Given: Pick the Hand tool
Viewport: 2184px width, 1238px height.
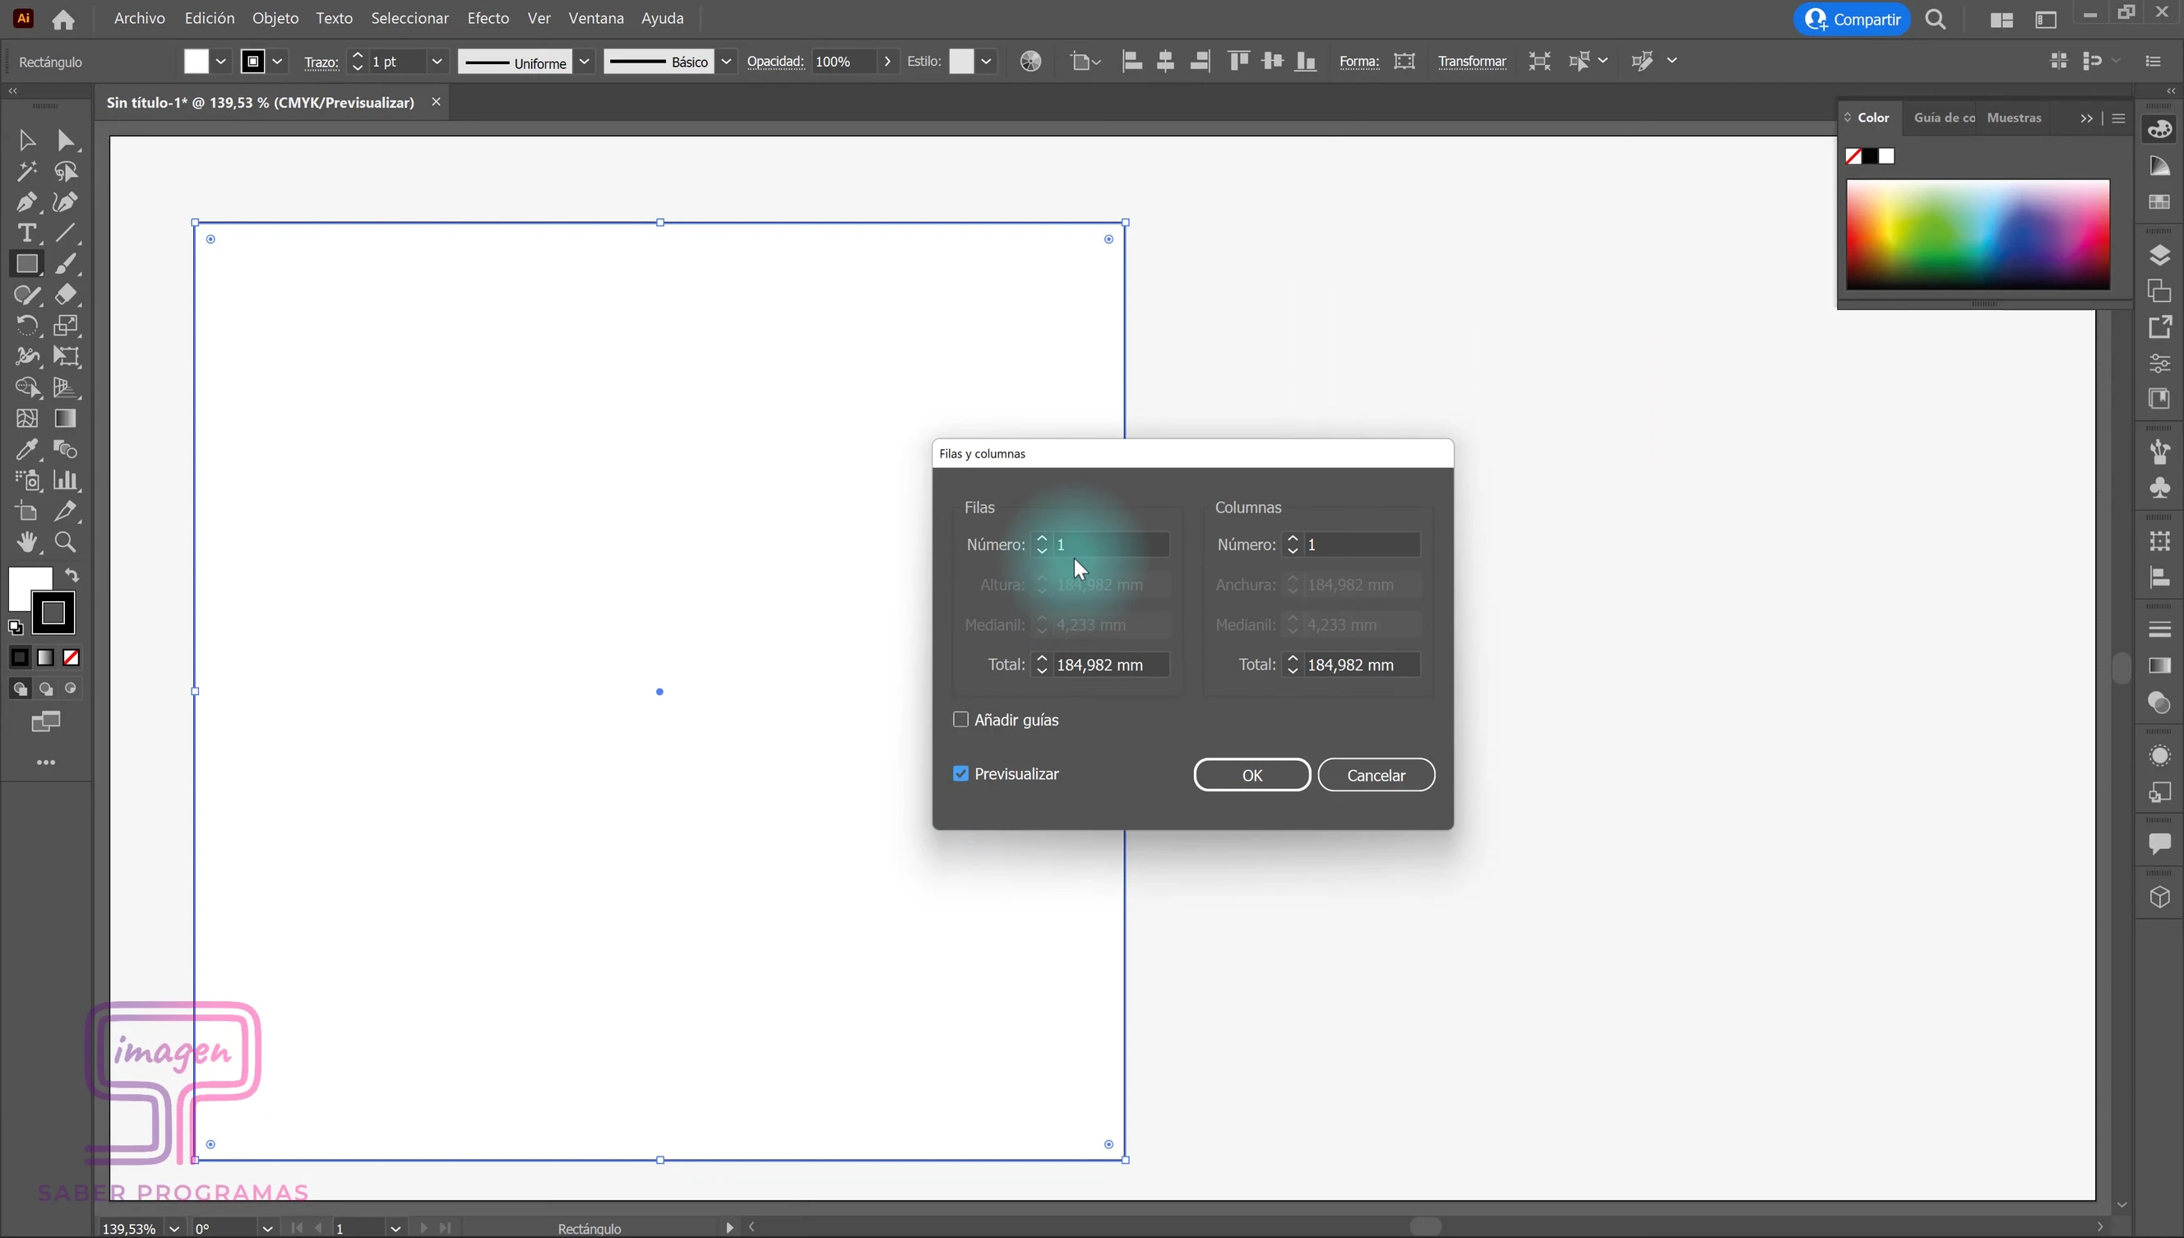Looking at the screenshot, I should (26, 541).
